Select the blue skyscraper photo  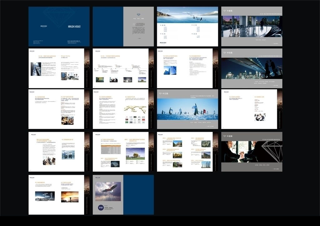click(x=170, y=70)
